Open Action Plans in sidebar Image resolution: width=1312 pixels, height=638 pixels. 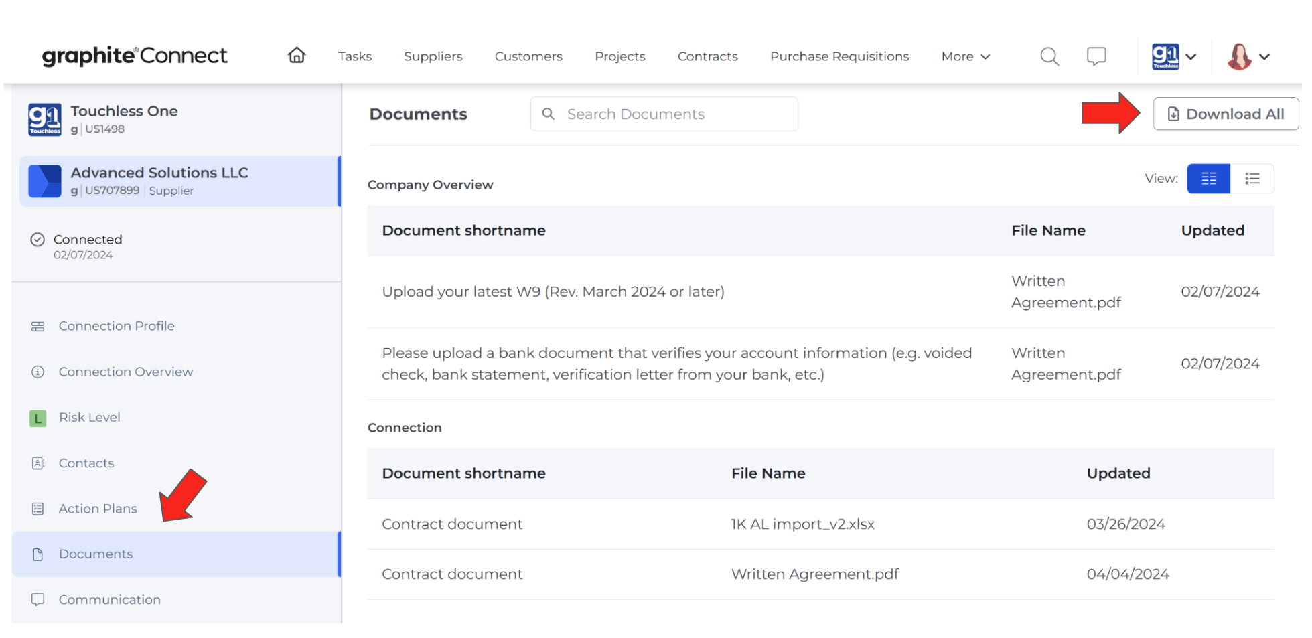coord(98,508)
